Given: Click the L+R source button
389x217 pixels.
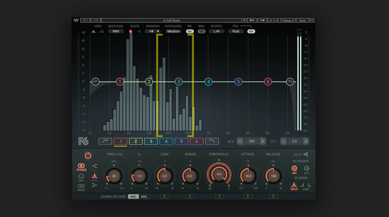Looking at the screenshot, I should [217, 31].
